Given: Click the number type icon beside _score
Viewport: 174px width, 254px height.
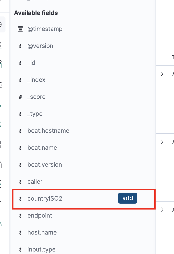Looking at the screenshot, I should tap(20, 97).
